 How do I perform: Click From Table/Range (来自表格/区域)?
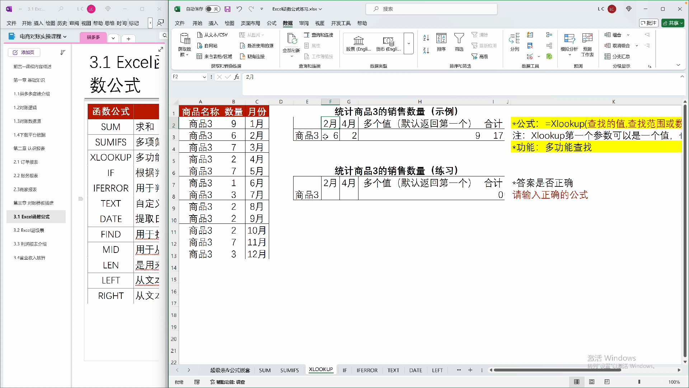click(x=214, y=56)
